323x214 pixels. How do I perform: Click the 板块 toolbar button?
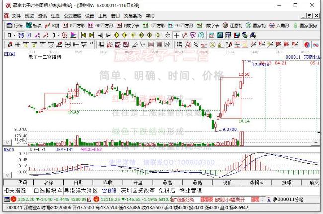pos(34,25)
